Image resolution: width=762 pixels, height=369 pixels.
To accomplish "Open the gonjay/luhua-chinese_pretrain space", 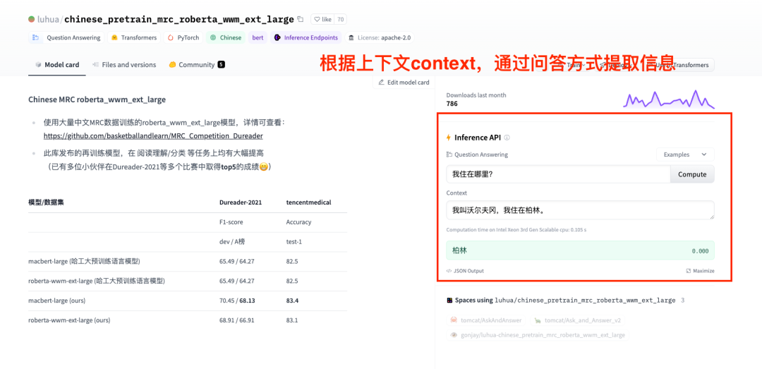I will coord(538,335).
